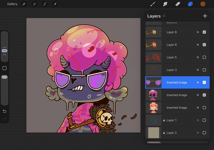Click the lock icon on Layer 1
Viewport: 214px width, 150px height.
[164, 120]
